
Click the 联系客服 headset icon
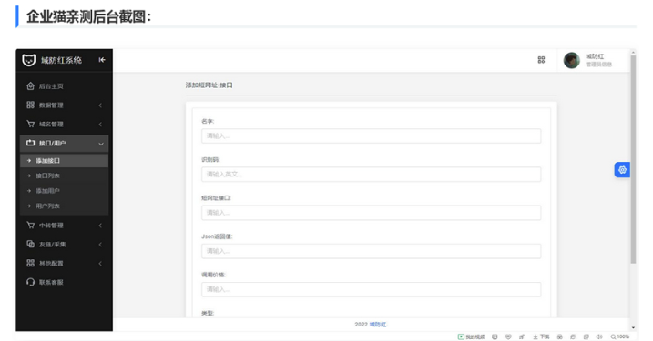tap(30, 282)
